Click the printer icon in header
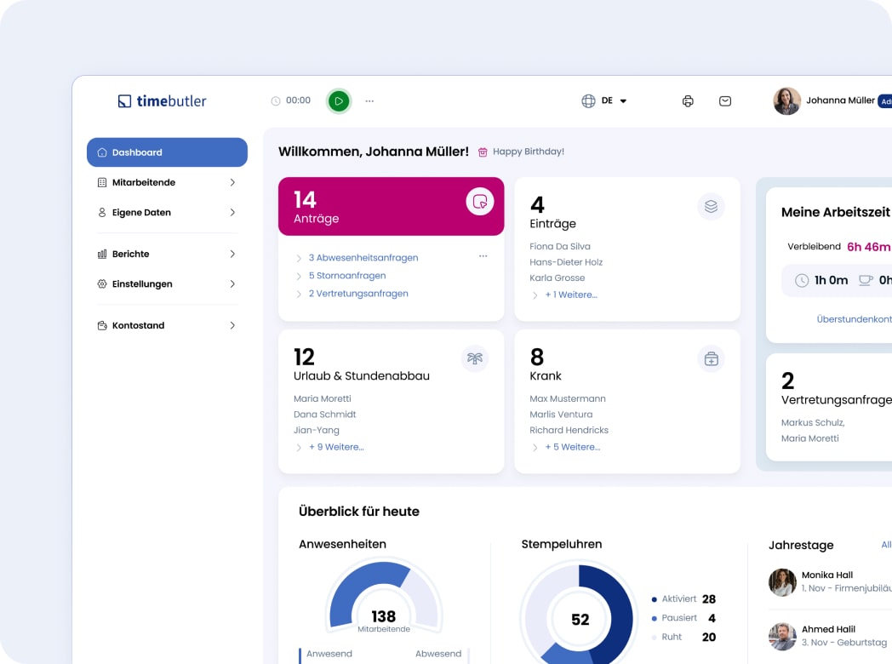Image resolution: width=892 pixels, height=664 pixels. click(688, 101)
